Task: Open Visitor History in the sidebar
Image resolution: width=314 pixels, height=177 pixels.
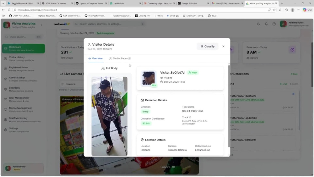Action: coord(24,59)
